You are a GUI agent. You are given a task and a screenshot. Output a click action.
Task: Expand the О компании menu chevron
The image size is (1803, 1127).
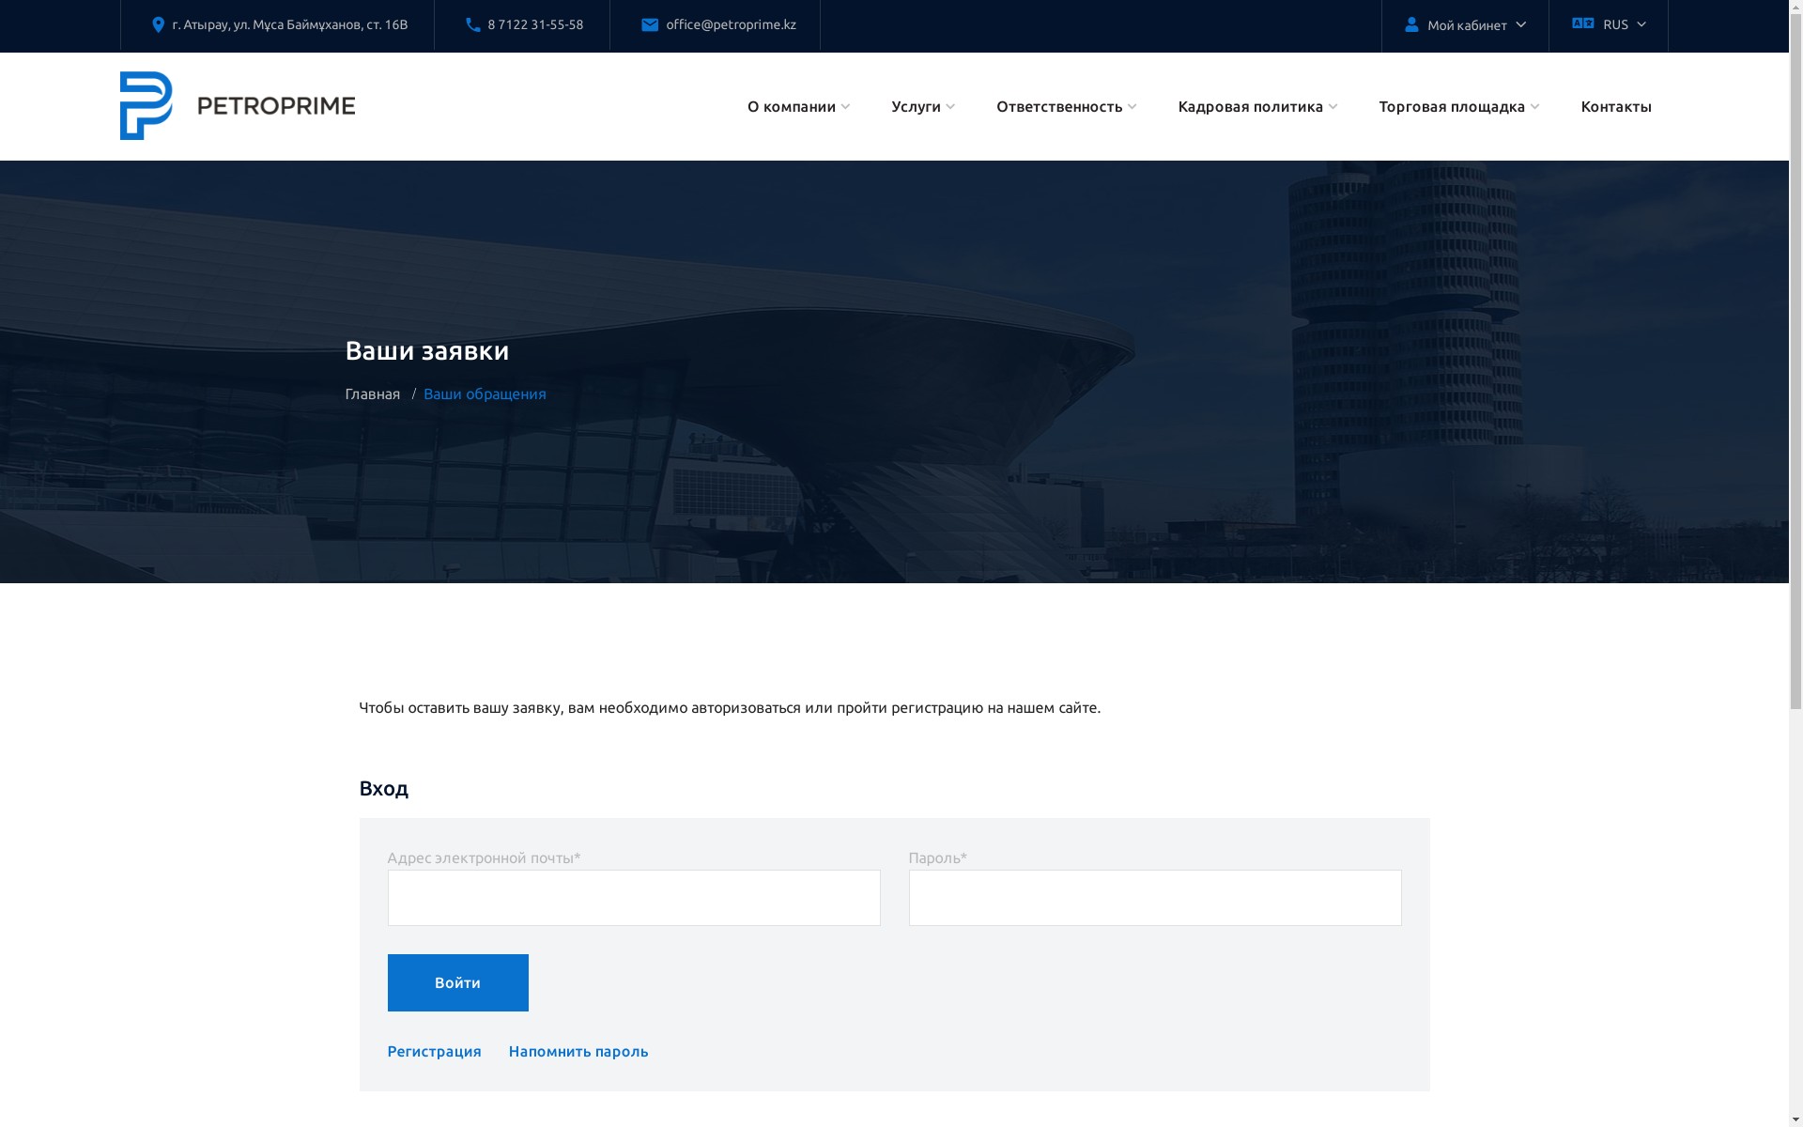(845, 107)
